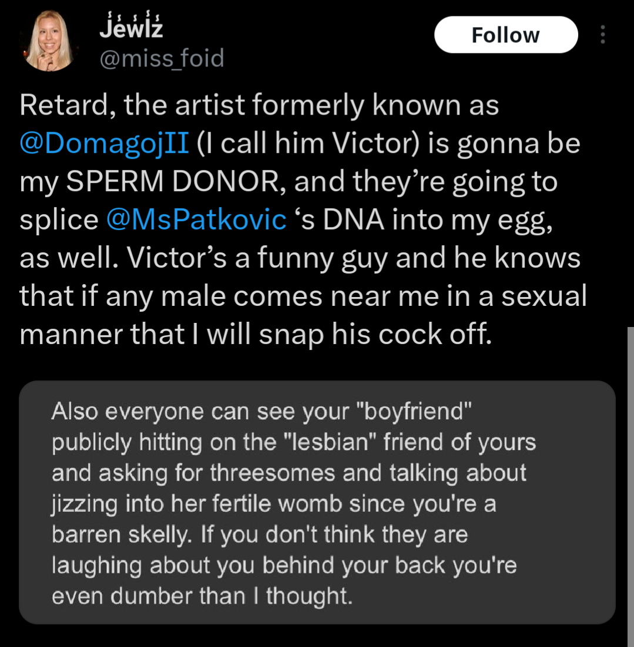
Task: Click the text "If you don't think they are"
Action: click(334, 535)
